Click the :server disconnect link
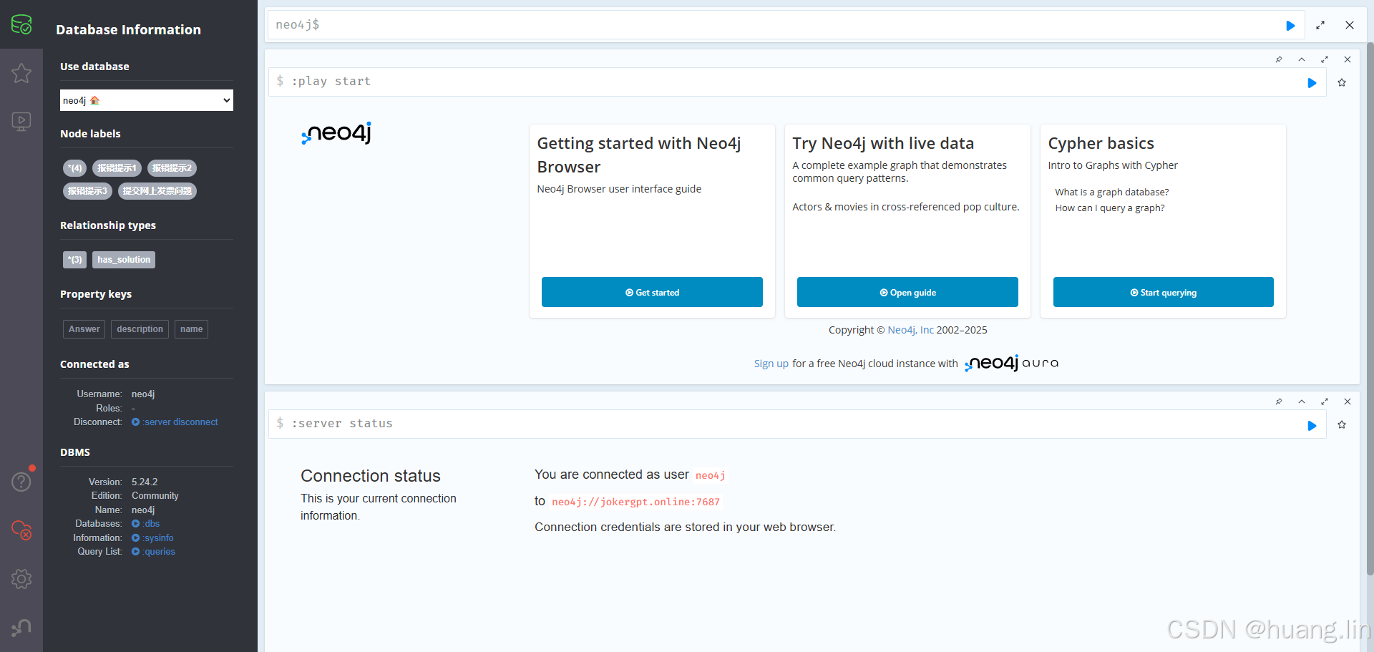The image size is (1374, 652). 175,422
